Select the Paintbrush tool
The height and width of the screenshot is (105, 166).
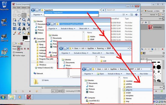(x=14, y=33)
